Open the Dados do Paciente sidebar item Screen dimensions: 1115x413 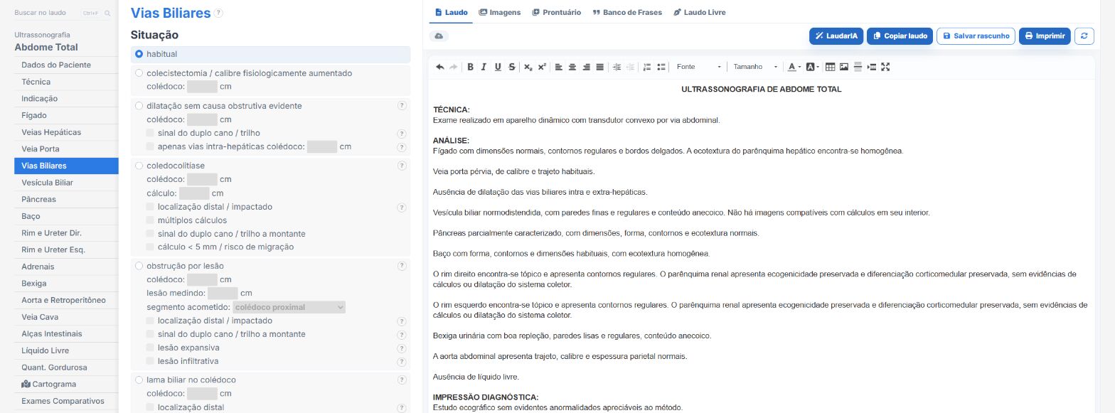tap(66, 65)
